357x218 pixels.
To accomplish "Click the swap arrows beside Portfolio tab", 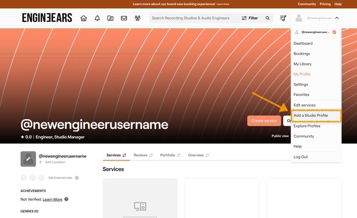I will point(178,155).
